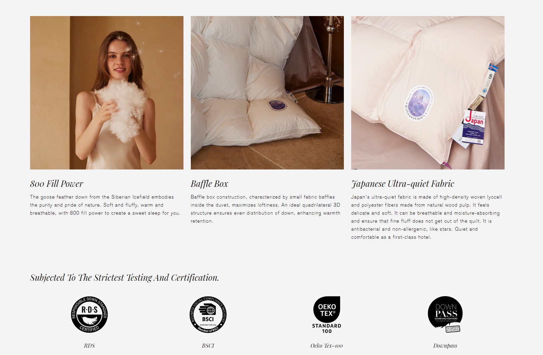
Task: Click the Downpass certification badge
Action: tap(445, 314)
